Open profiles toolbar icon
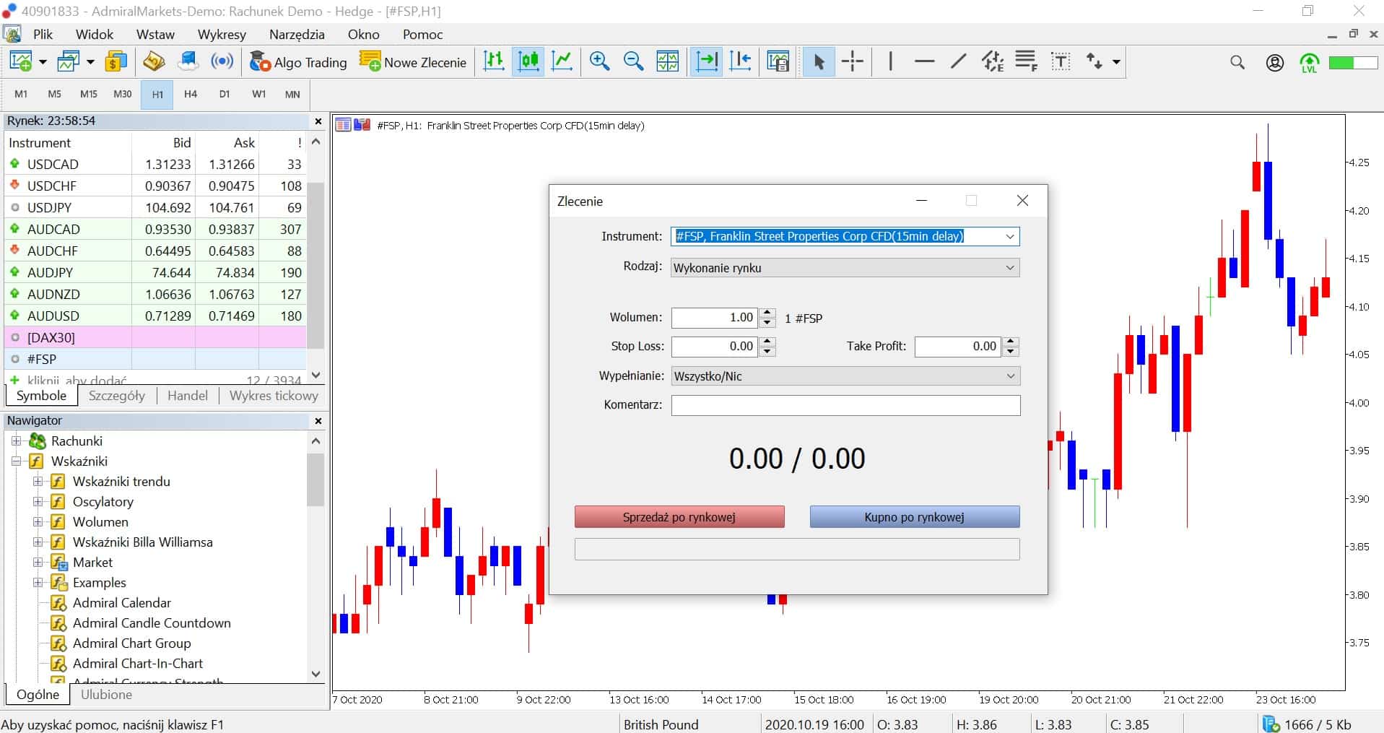 click(x=69, y=62)
